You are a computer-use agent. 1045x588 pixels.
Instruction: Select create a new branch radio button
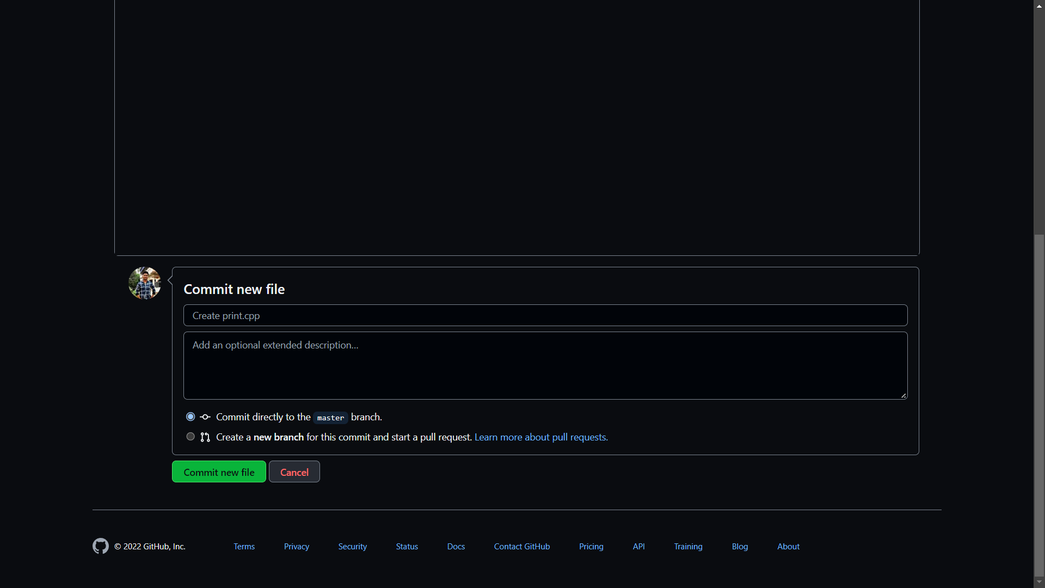(190, 437)
